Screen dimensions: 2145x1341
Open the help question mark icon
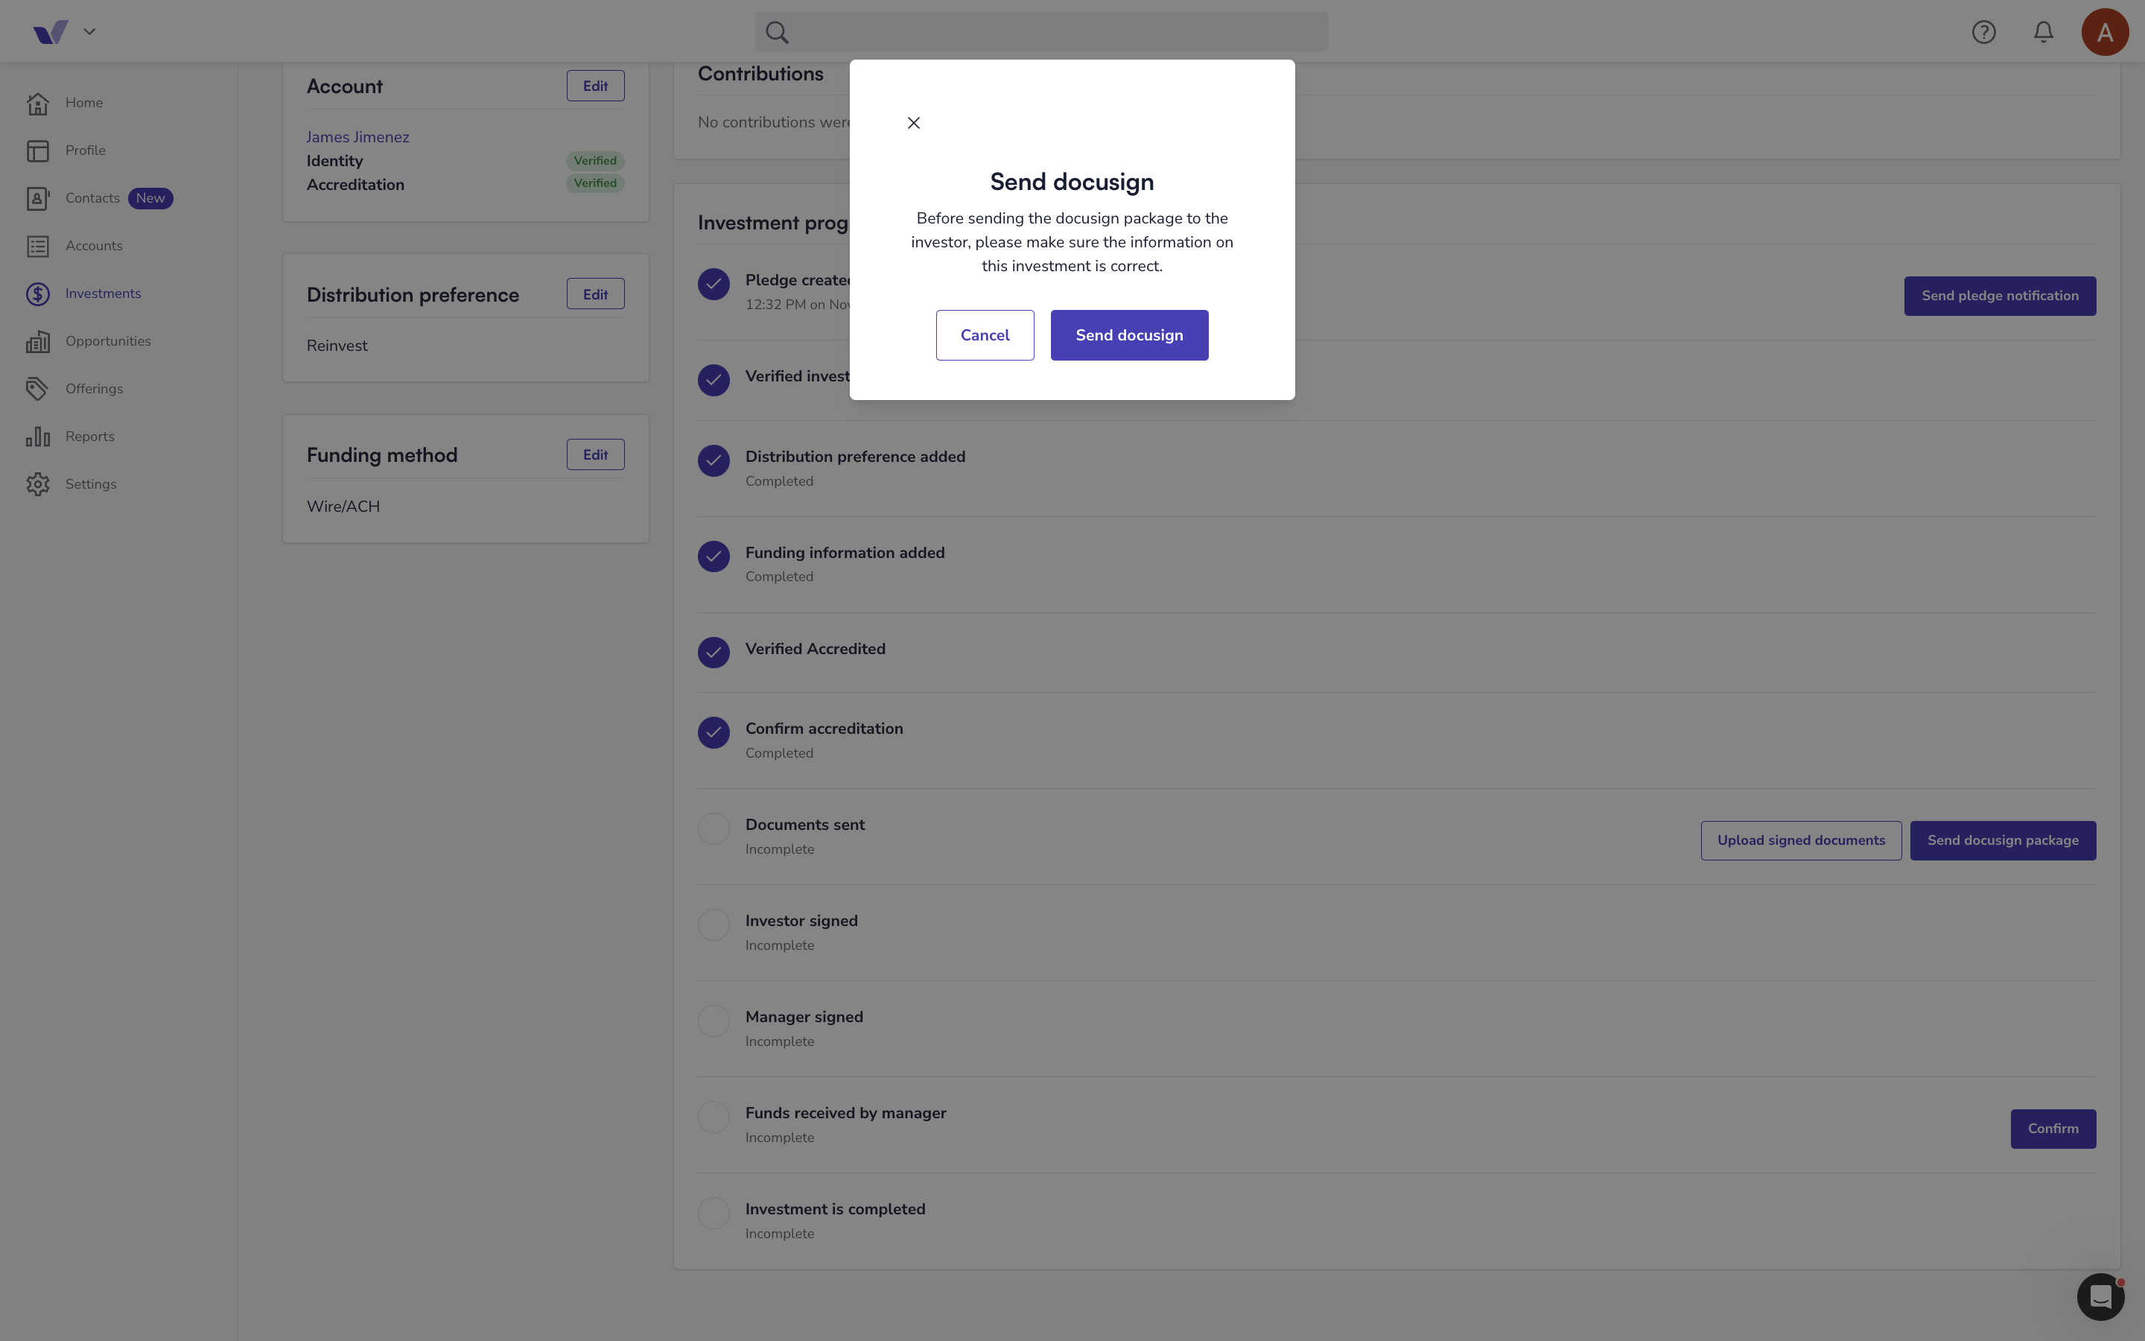[x=1983, y=32]
